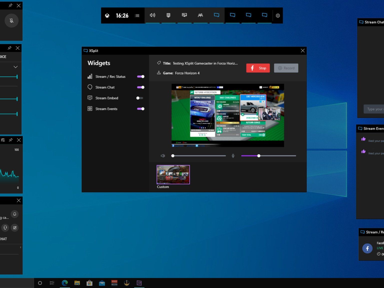
Task: Adjust the microphone volume slider
Action: [259, 156]
